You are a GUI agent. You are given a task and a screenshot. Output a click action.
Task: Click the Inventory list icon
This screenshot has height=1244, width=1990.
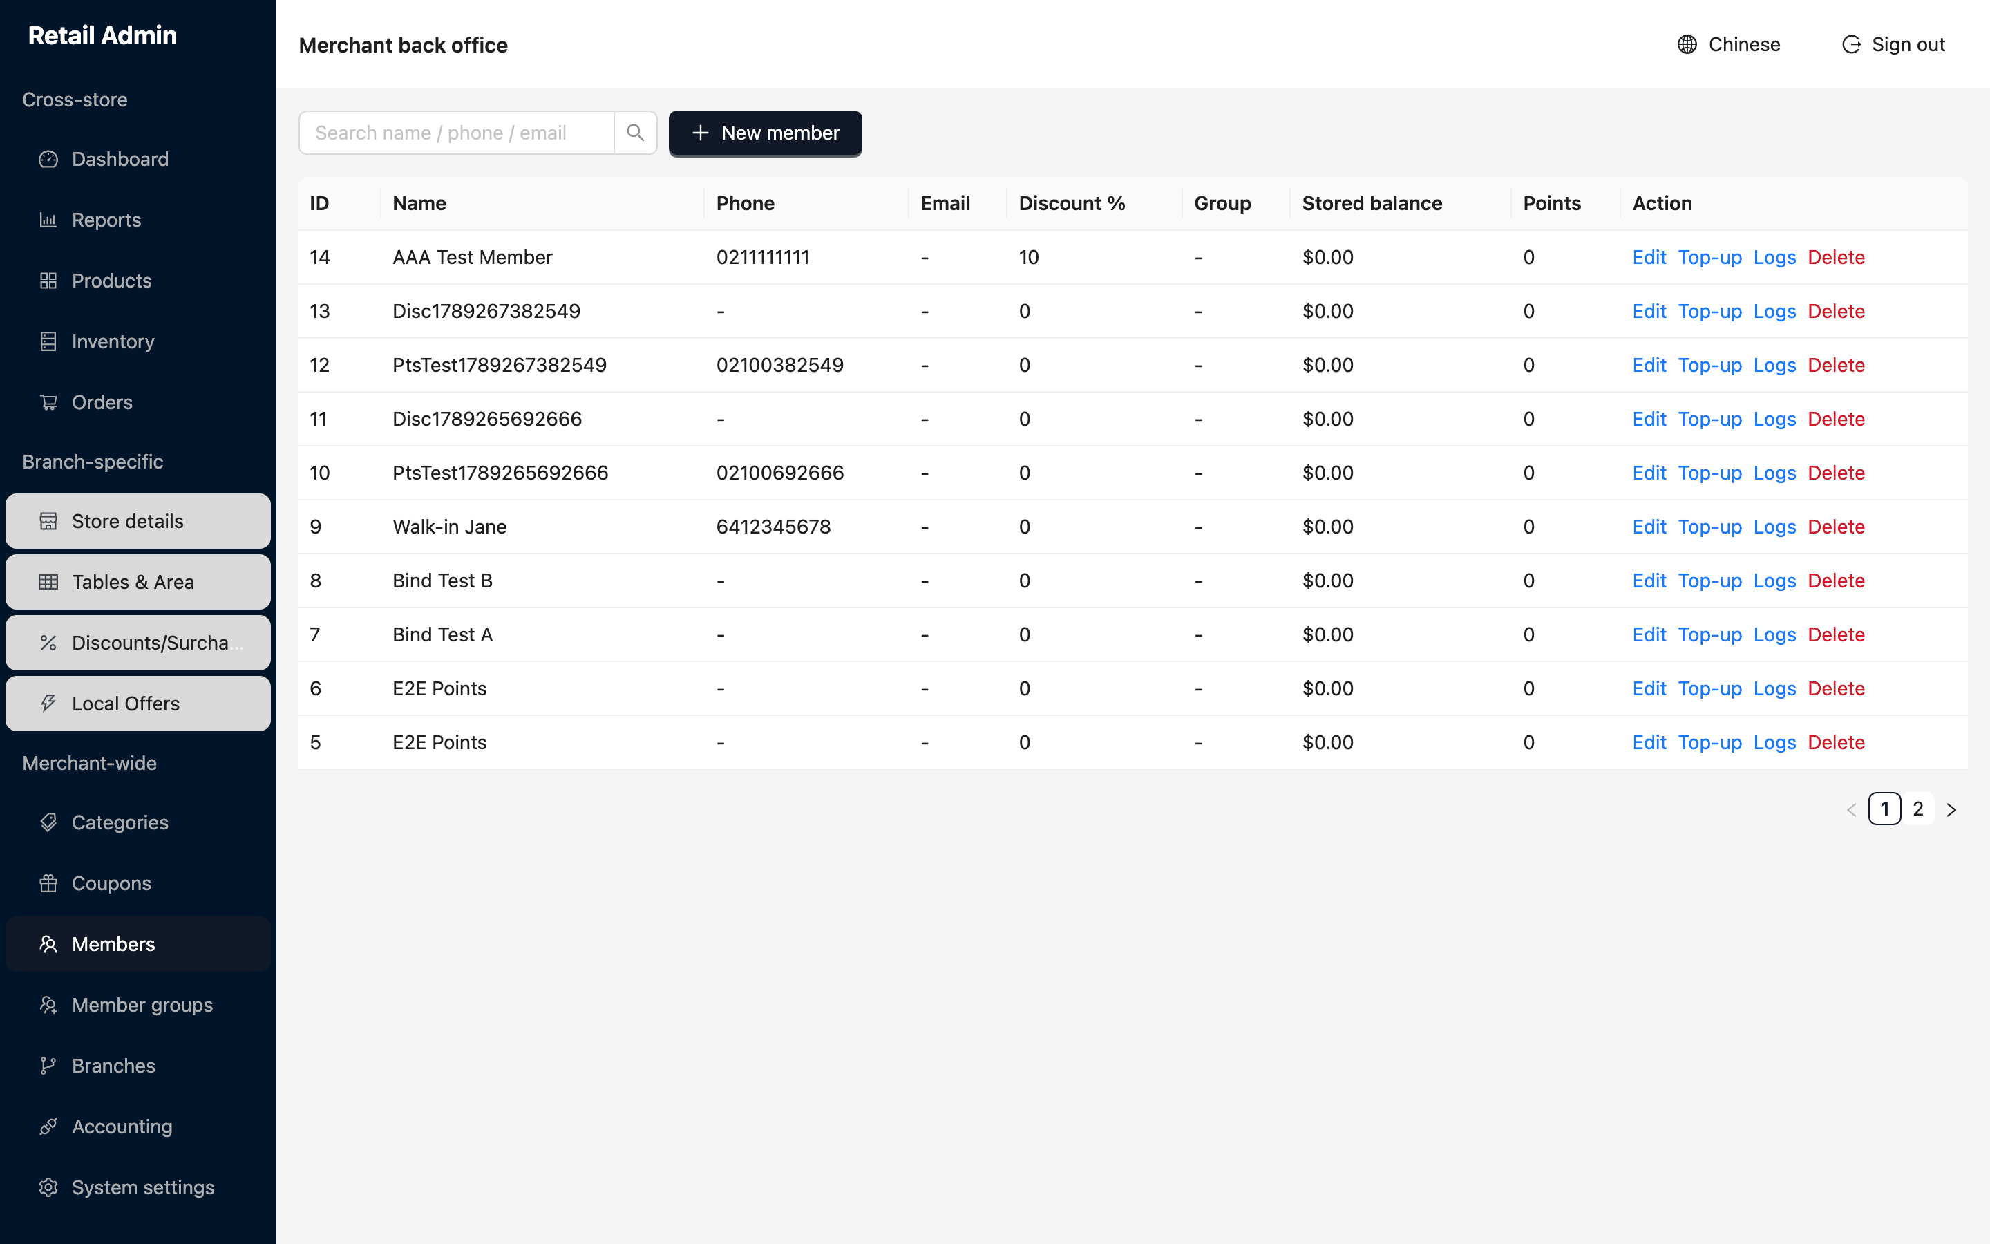point(48,341)
